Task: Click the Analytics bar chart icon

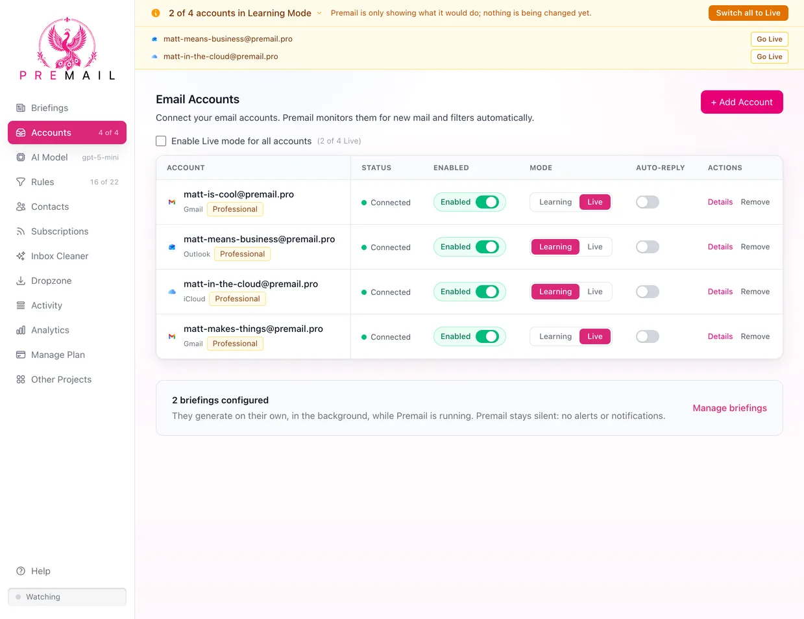Action: coord(21,330)
